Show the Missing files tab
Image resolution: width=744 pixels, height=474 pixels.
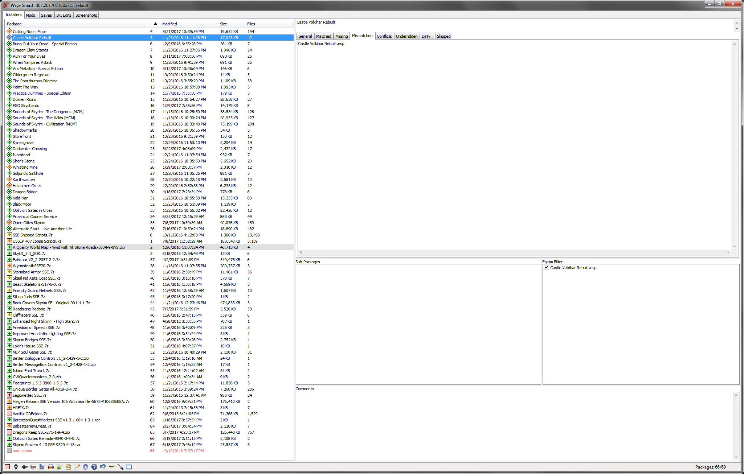coord(342,36)
